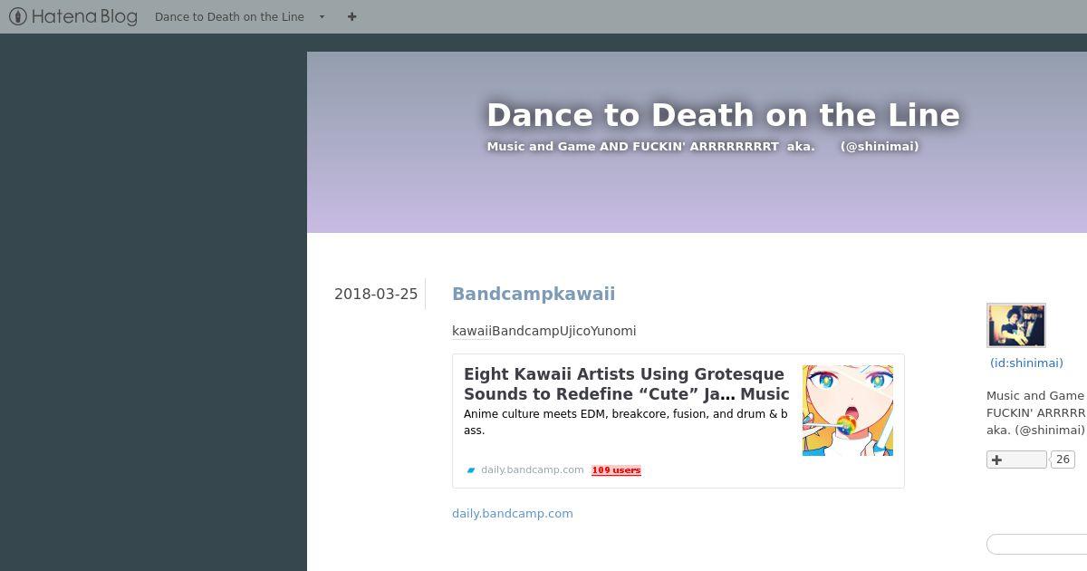Click the anime girl article thumbnail

(848, 411)
